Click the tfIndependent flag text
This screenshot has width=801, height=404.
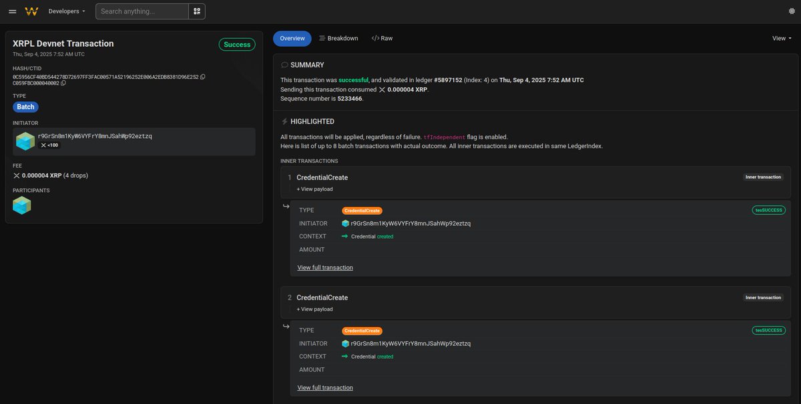pos(445,137)
